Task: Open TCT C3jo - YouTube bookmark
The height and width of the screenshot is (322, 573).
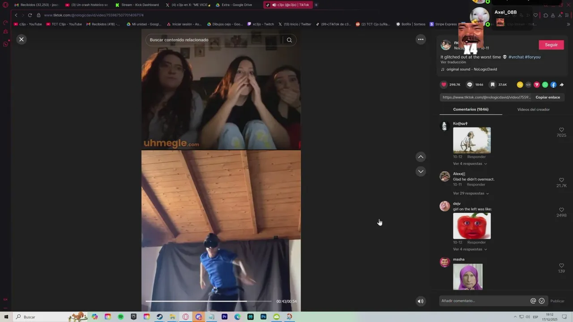Action: coord(64,24)
